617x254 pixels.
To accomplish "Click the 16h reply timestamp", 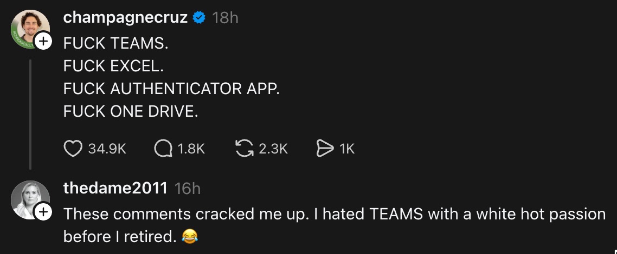I will 188,188.
